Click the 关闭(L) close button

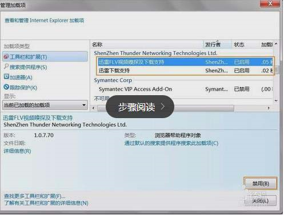261,201
